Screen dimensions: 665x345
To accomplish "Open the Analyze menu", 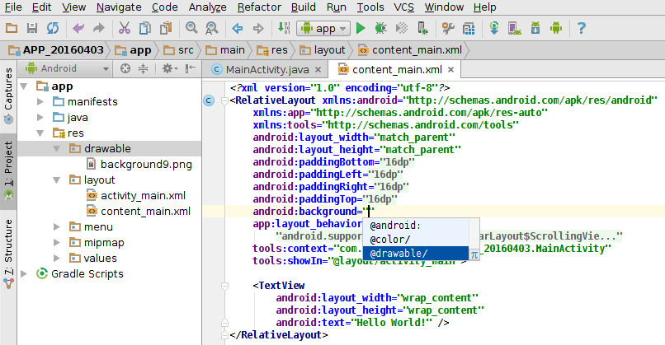I will [207, 7].
